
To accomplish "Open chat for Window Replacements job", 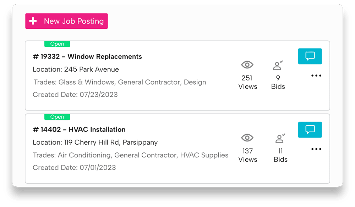I will [310, 56].
